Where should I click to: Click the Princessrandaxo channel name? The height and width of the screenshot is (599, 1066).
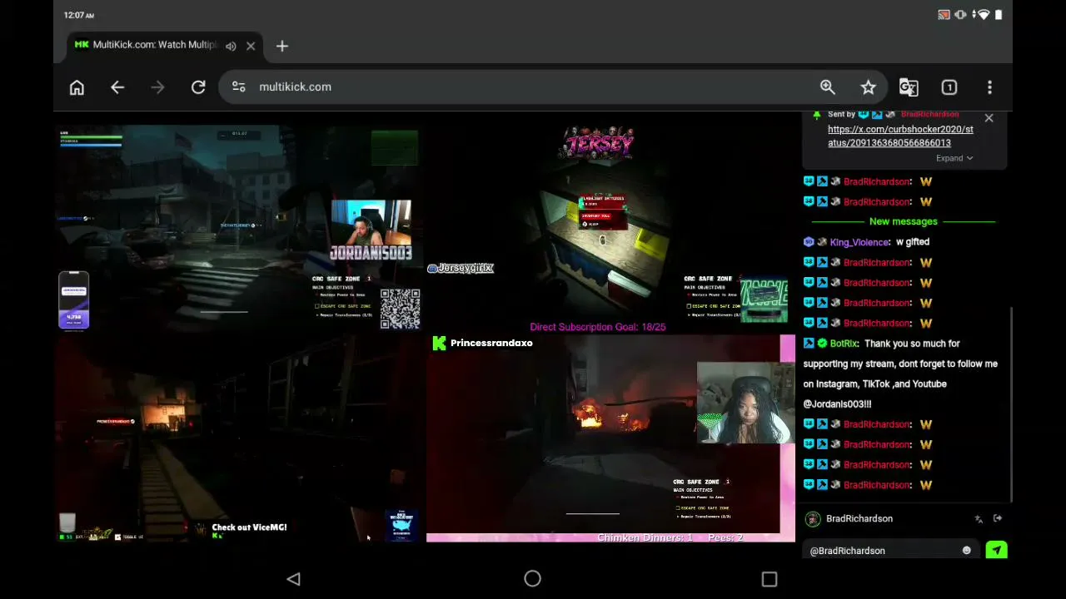[x=491, y=344]
